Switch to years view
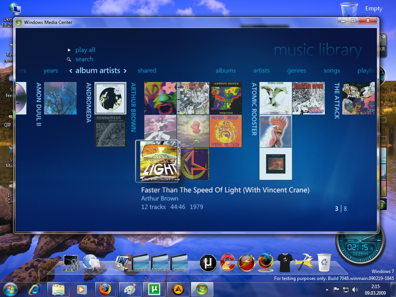396x297 pixels. [51, 71]
